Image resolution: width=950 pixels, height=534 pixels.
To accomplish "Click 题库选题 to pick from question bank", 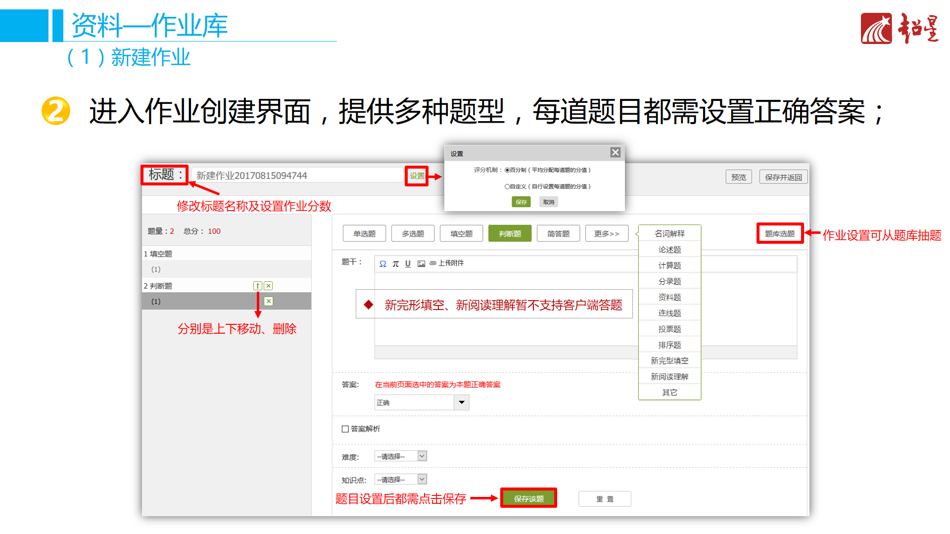I will click(779, 233).
